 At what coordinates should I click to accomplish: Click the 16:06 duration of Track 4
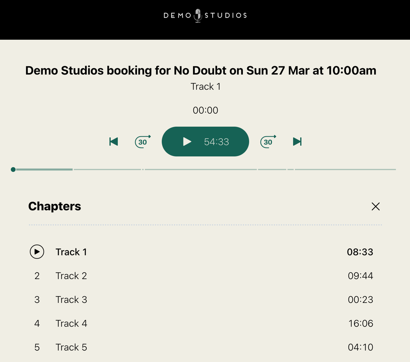click(x=361, y=323)
